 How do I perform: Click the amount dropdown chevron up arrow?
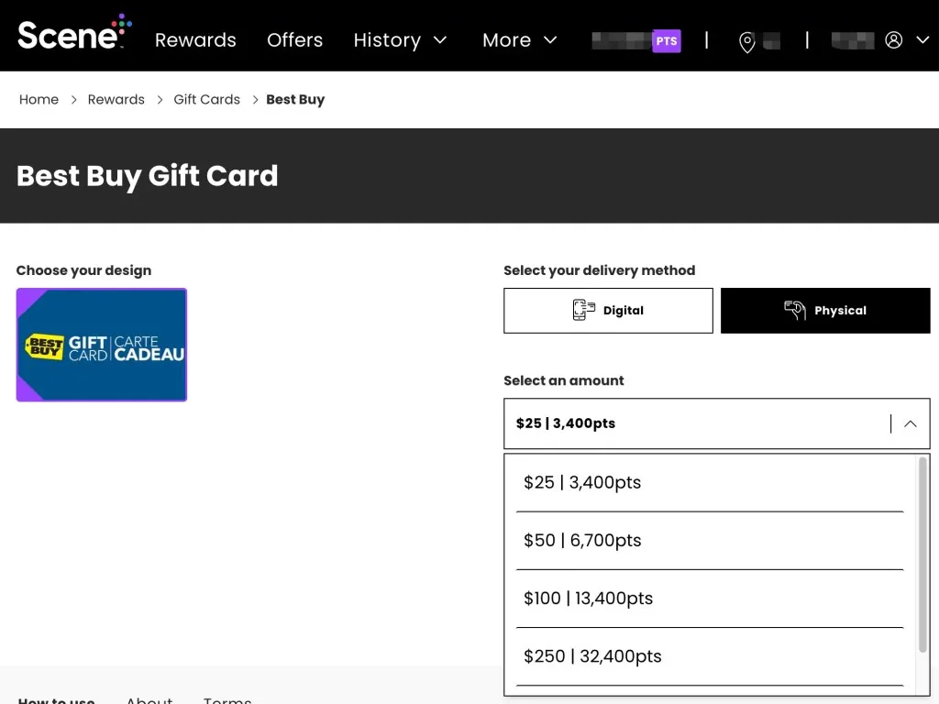tap(911, 423)
